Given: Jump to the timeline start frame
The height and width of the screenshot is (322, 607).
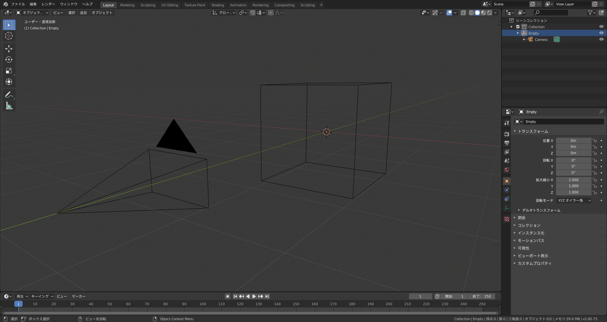Looking at the screenshot, I should point(235,296).
